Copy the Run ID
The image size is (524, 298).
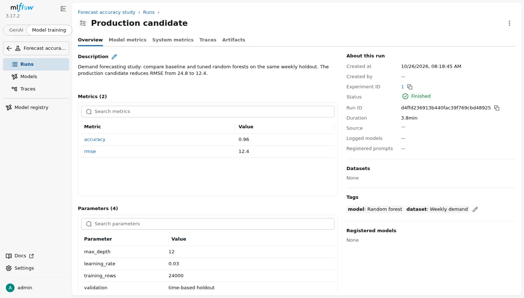tap(497, 108)
